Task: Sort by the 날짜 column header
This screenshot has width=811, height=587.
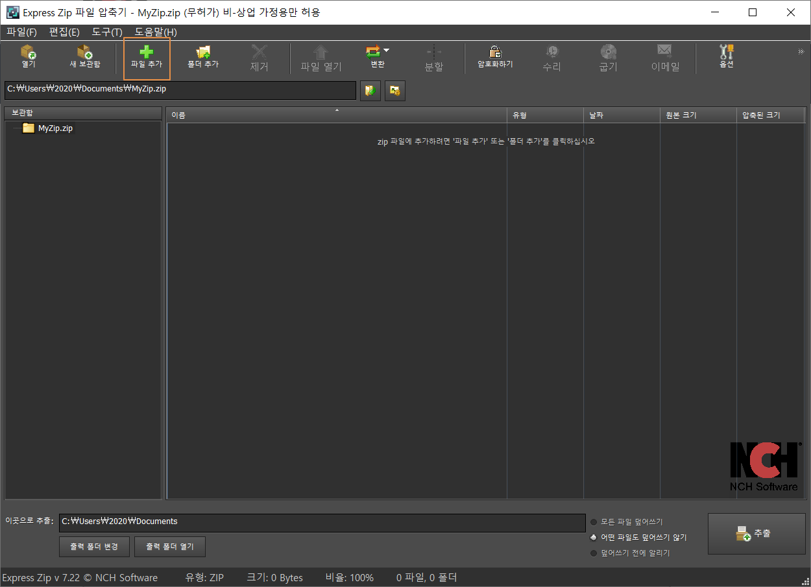Action: click(x=622, y=115)
